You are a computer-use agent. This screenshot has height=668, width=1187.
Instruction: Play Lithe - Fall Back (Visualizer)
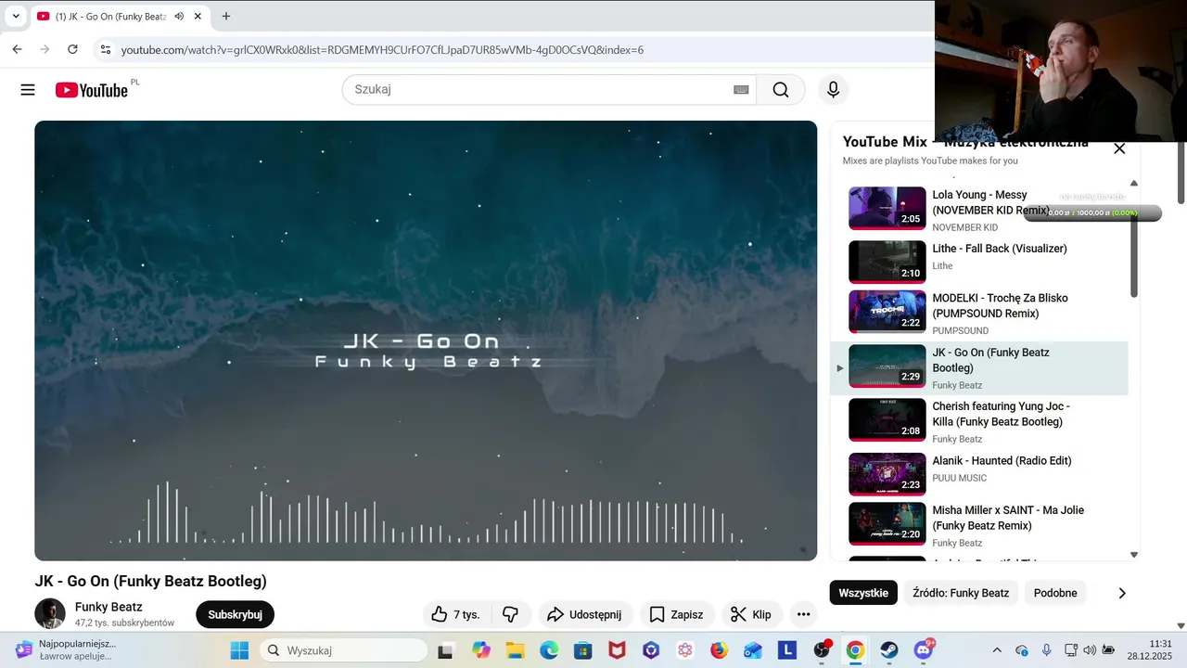click(1000, 249)
